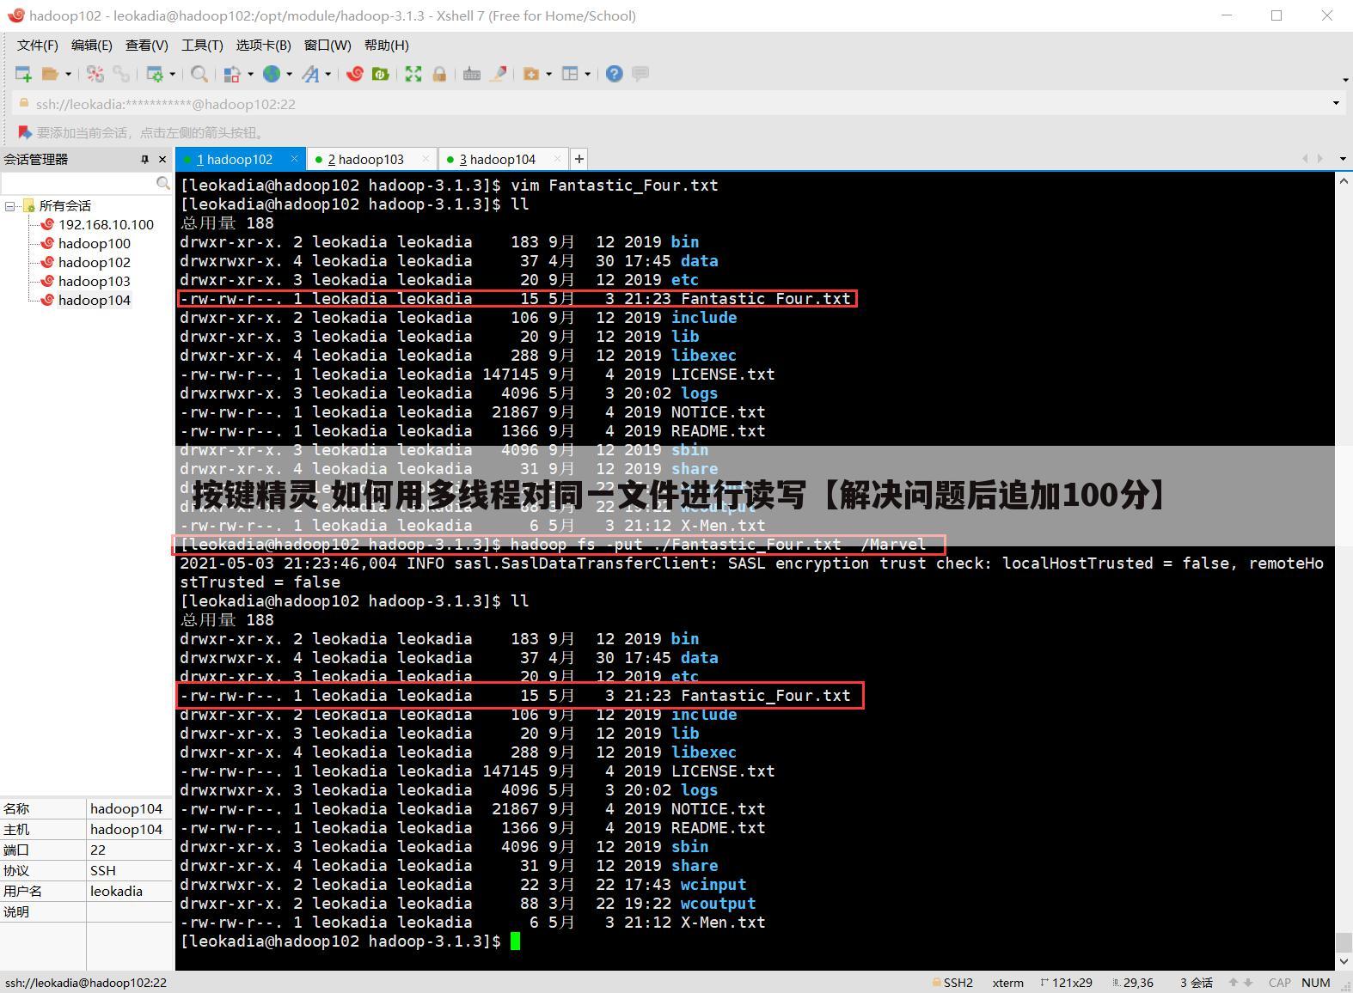Click the red Xshell swirl toolbar icon
Viewport: 1353px width, 993px height.
[355, 74]
